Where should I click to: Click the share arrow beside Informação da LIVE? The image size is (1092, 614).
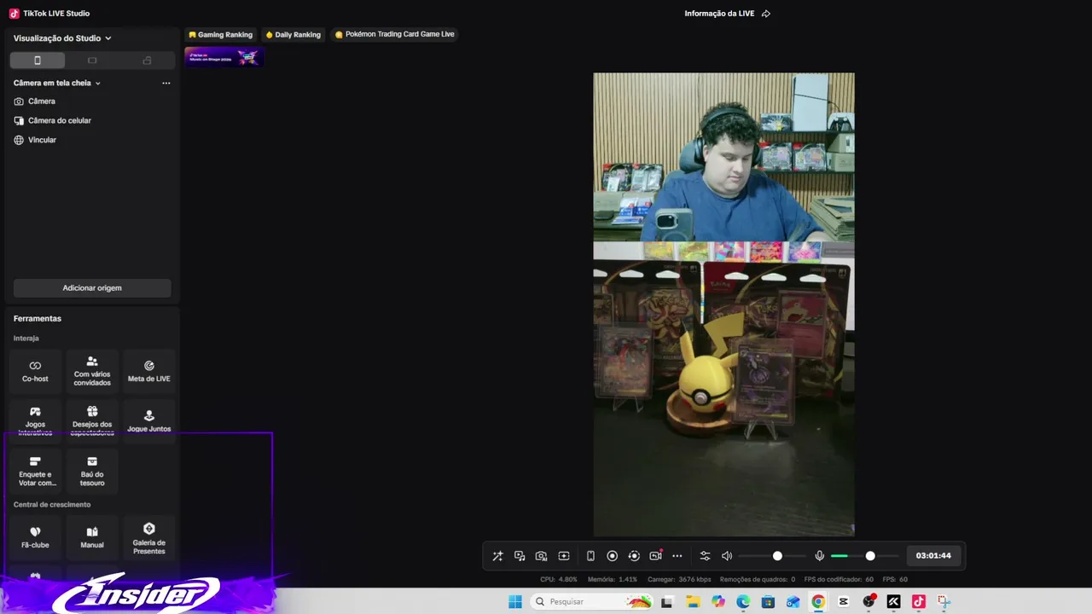pyautogui.click(x=766, y=14)
